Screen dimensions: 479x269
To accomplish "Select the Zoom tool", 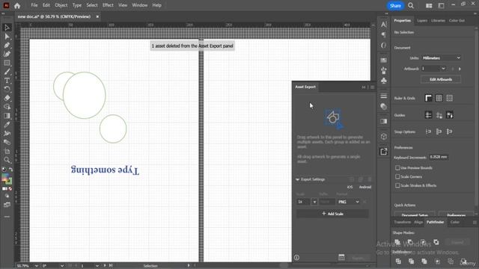I will pyautogui.click(x=7, y=160).
